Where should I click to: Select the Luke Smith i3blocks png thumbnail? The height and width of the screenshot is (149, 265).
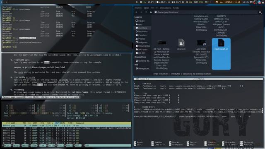[x=201, y=43]
